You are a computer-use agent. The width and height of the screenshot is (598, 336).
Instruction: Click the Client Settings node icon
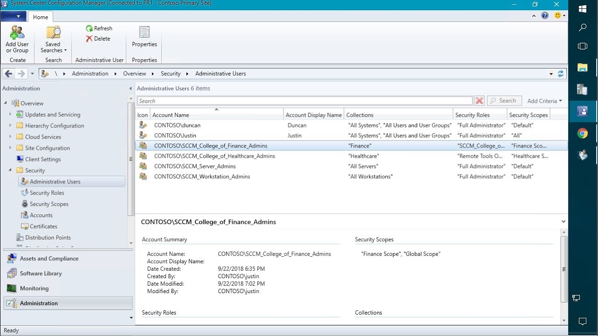pyautogui.click(x=20, y=159)
